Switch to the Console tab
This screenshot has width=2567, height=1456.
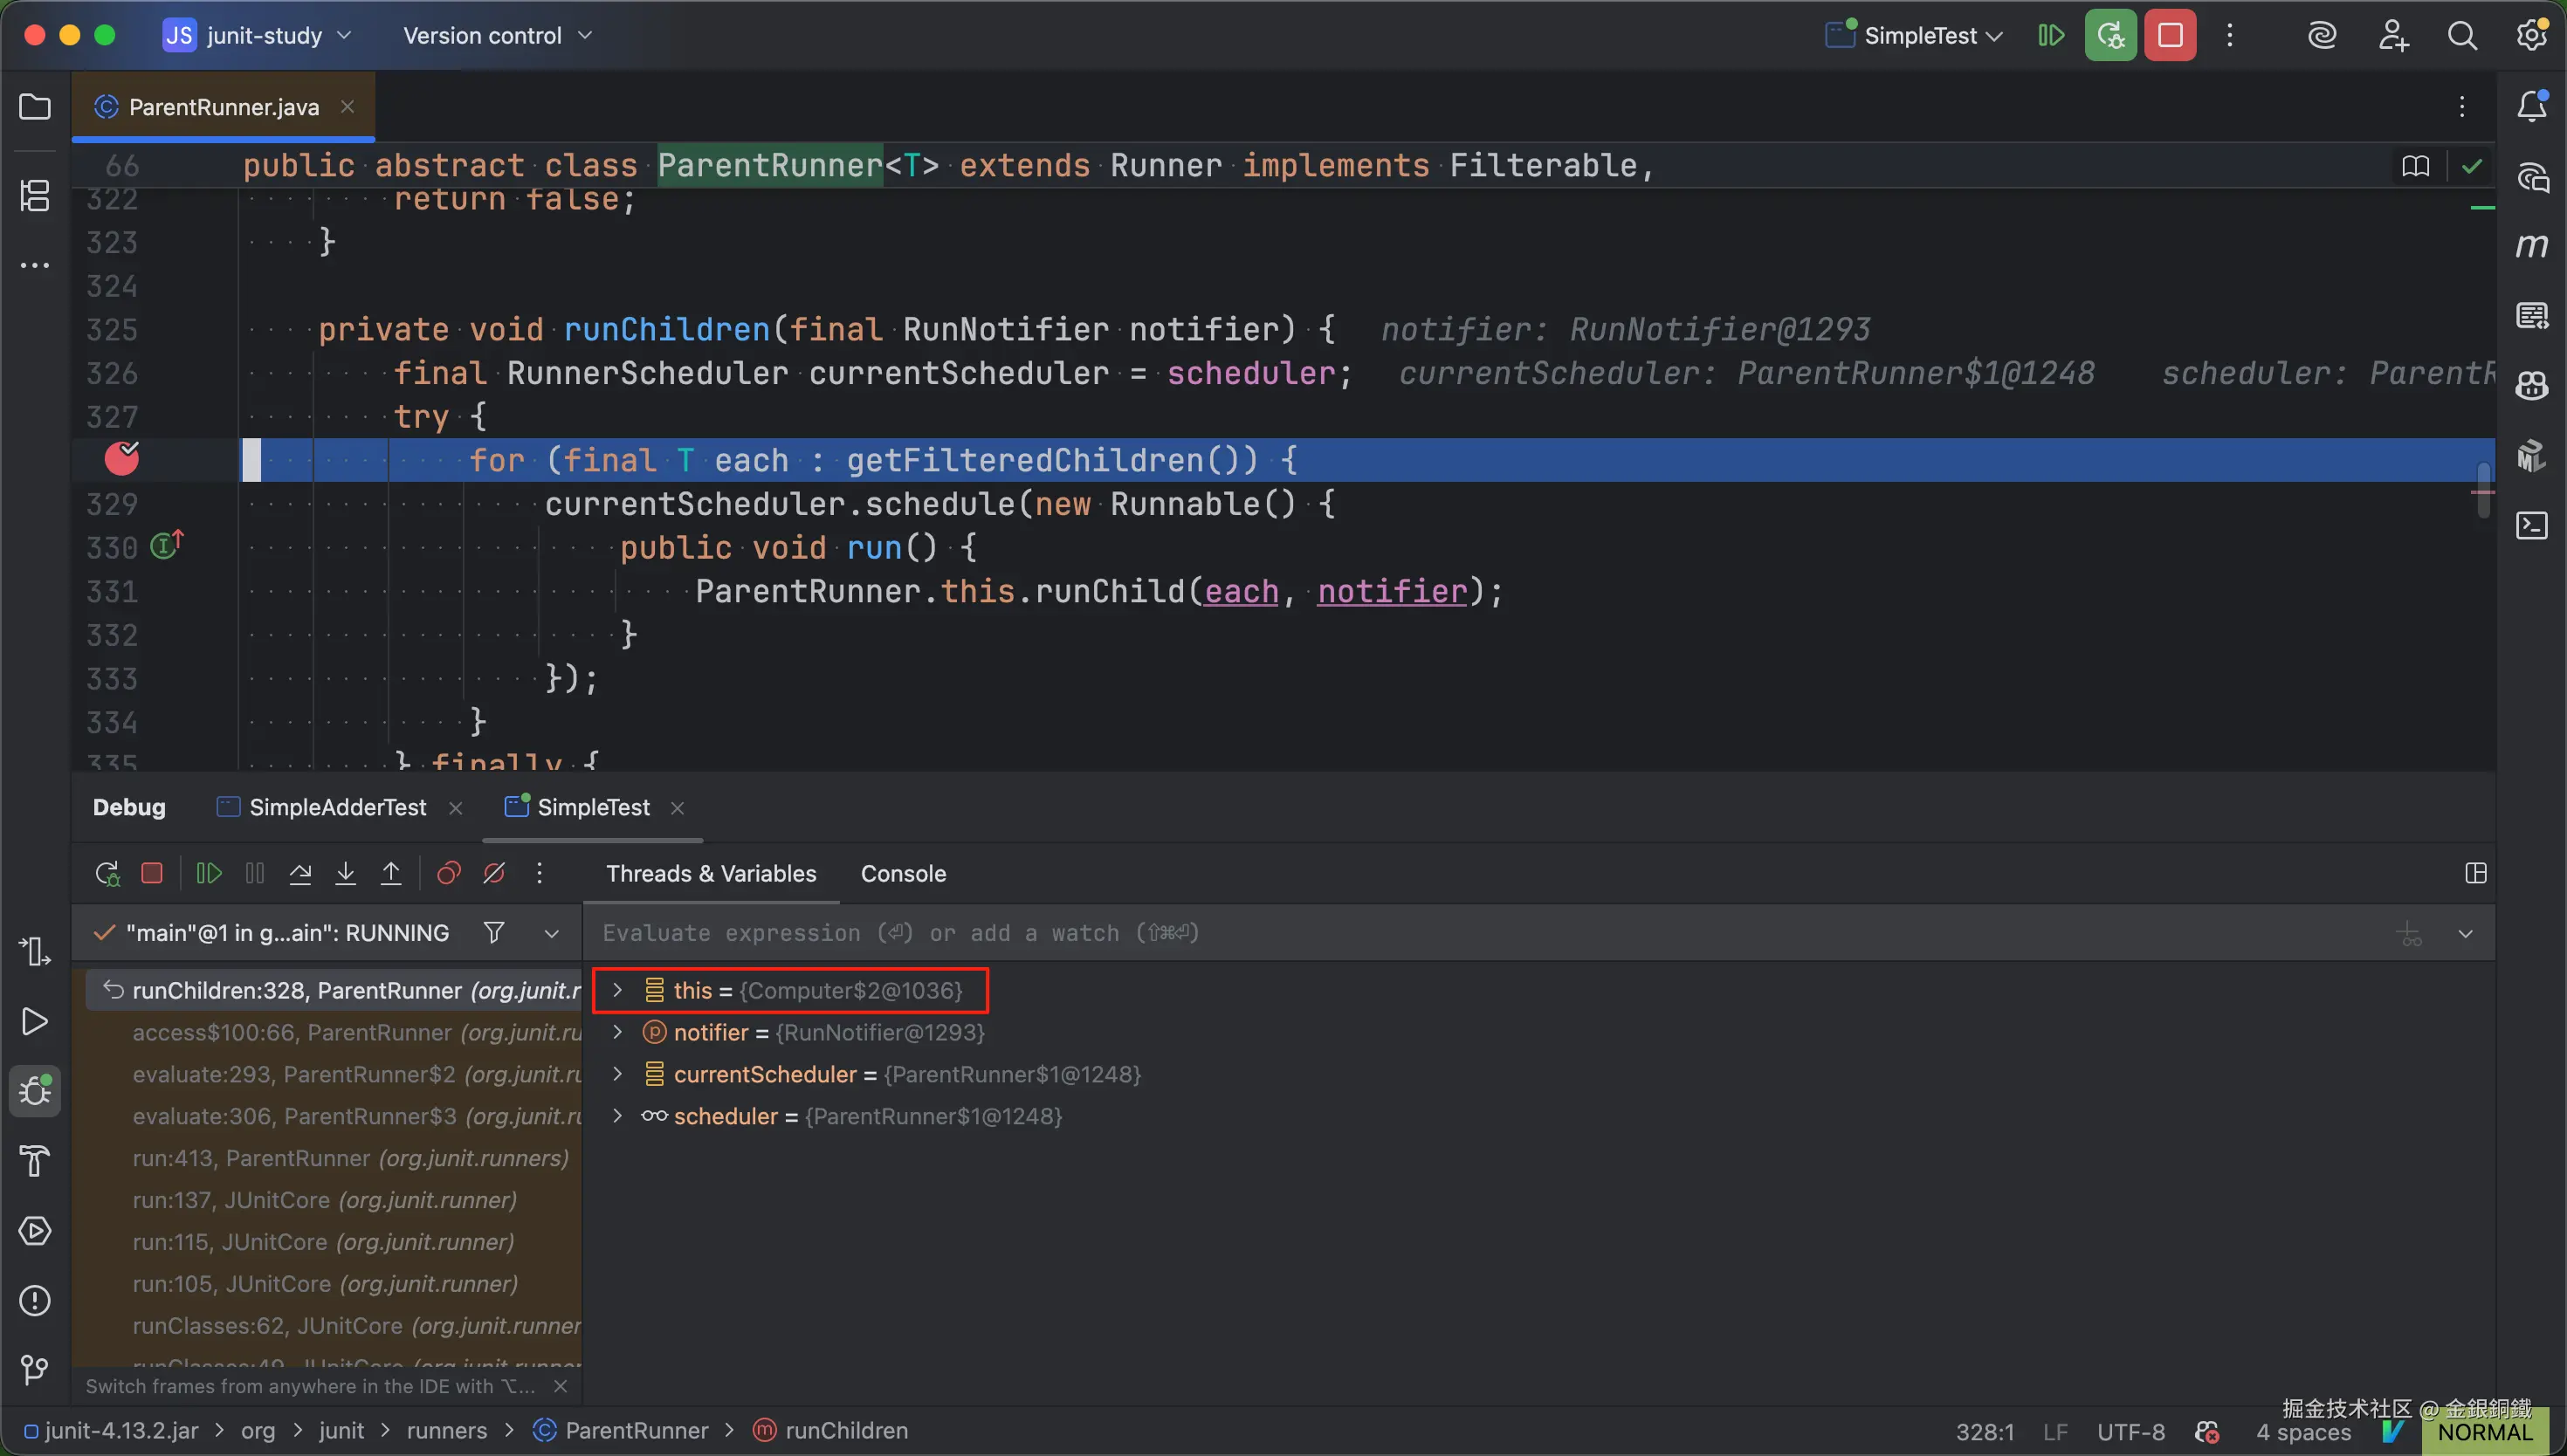(902, 873)
